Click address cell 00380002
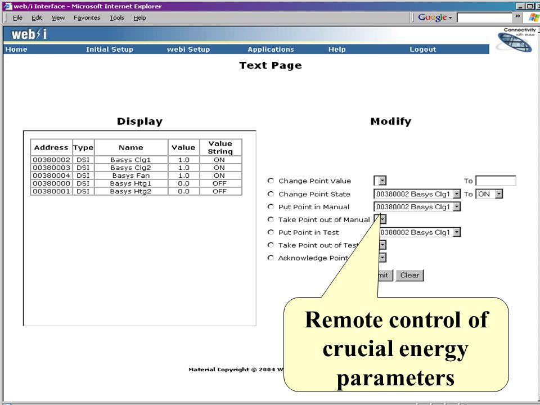 click(x=51, y=160)
